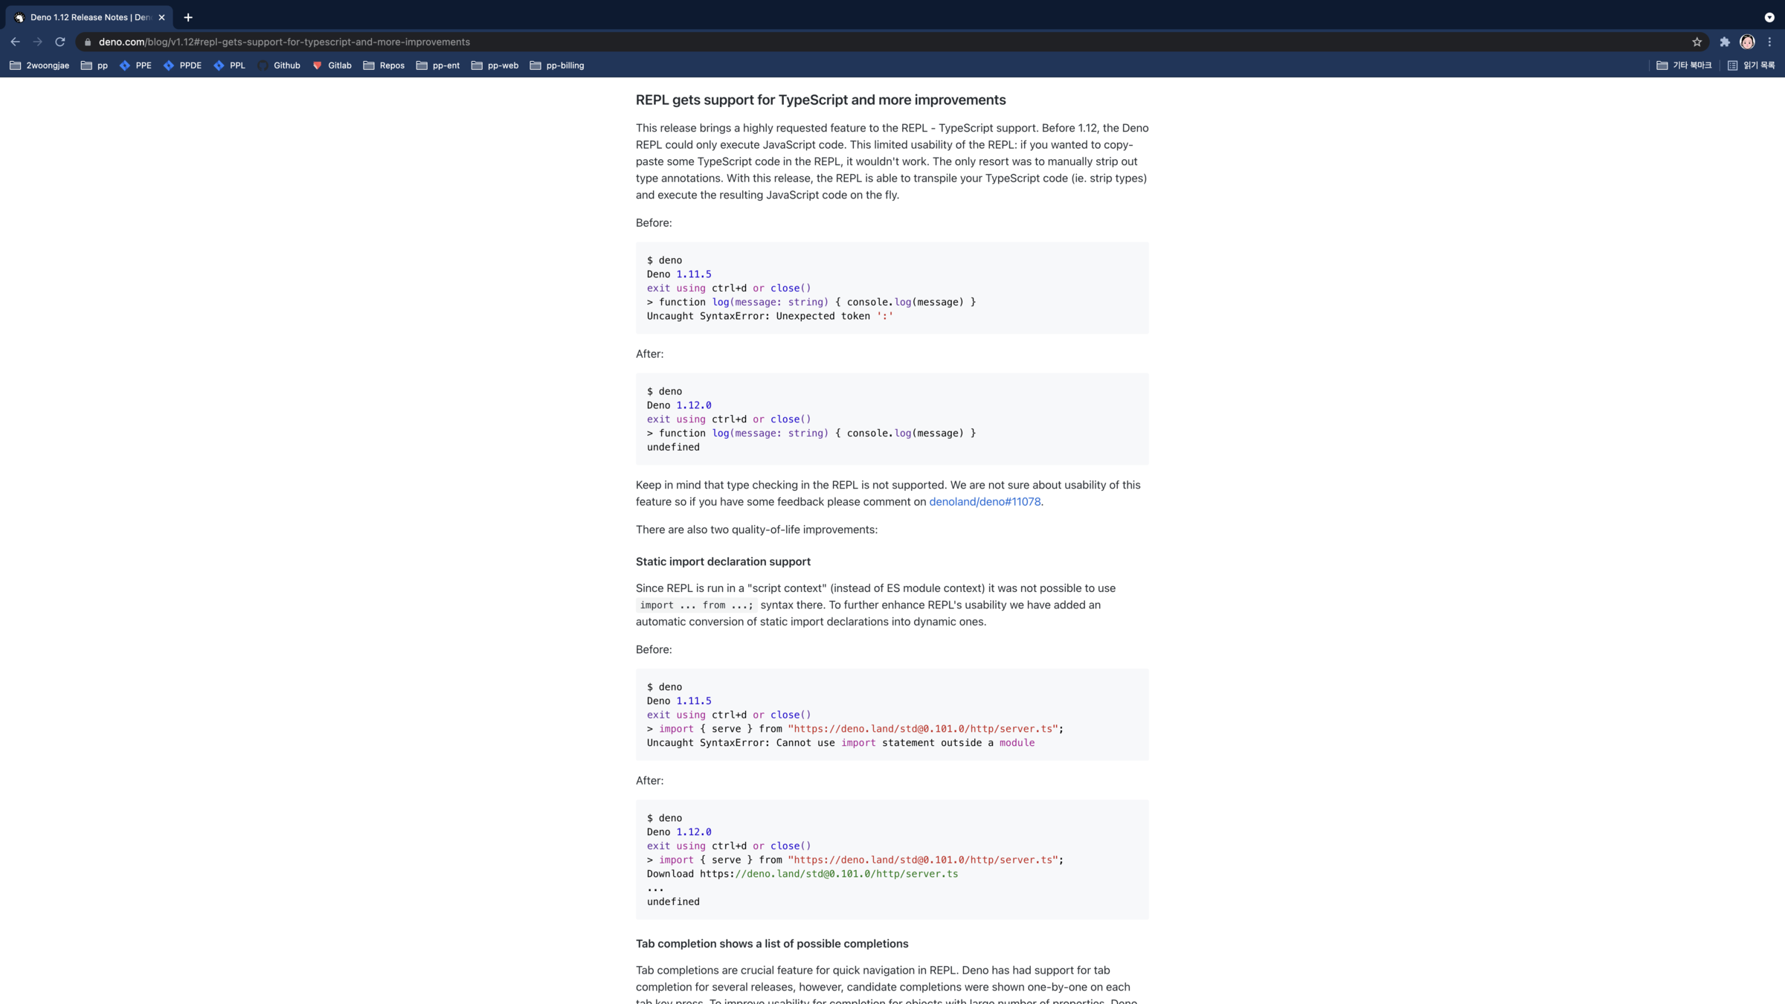Image resolution: width=1785 pixels, height=1004 pixels.
Task: Close the Deno Release Notes tab
Action: 161,17
